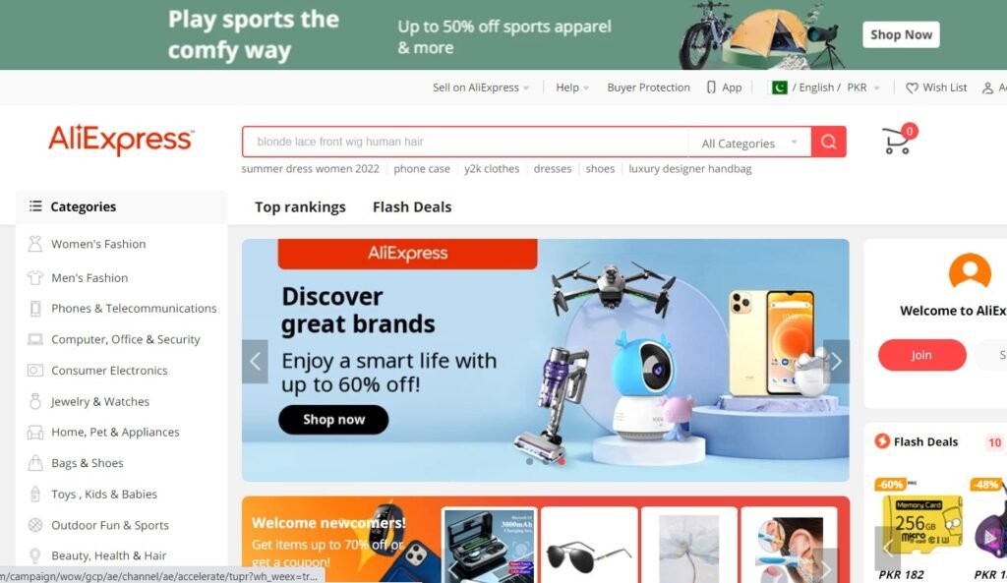
Task: Click the Wish List heart icon
Action: pyautogui.click(x=912, y=87)
